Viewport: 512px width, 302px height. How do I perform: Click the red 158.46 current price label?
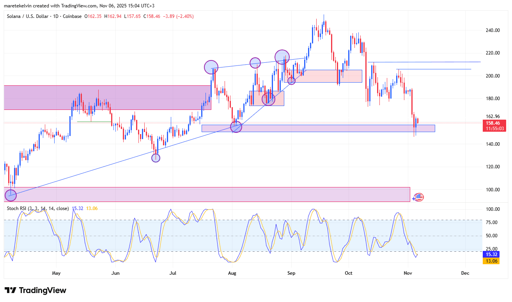point(494,123)
